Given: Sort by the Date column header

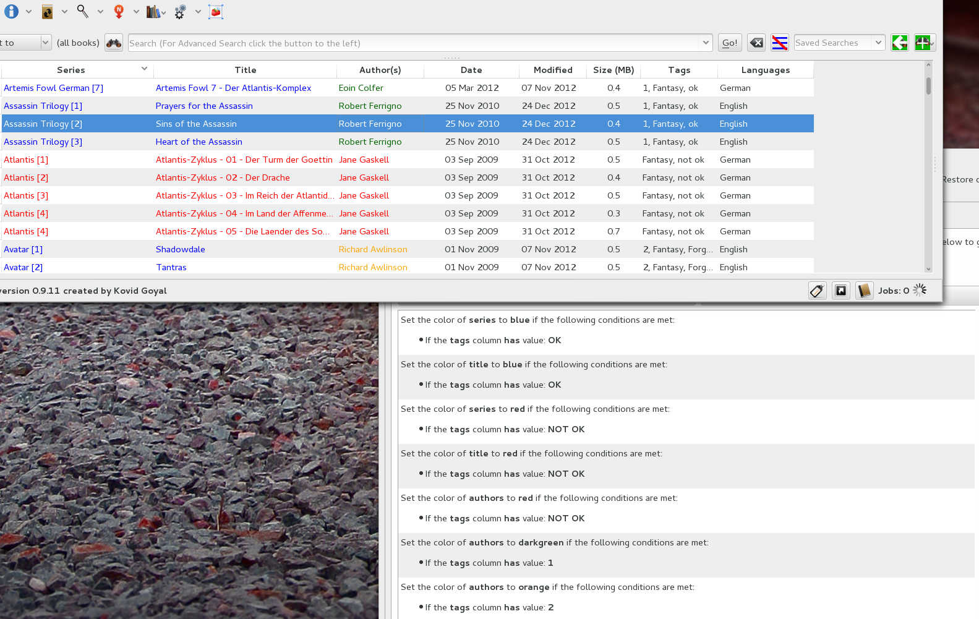Looking at the screenshot, I should pos(471,70).
